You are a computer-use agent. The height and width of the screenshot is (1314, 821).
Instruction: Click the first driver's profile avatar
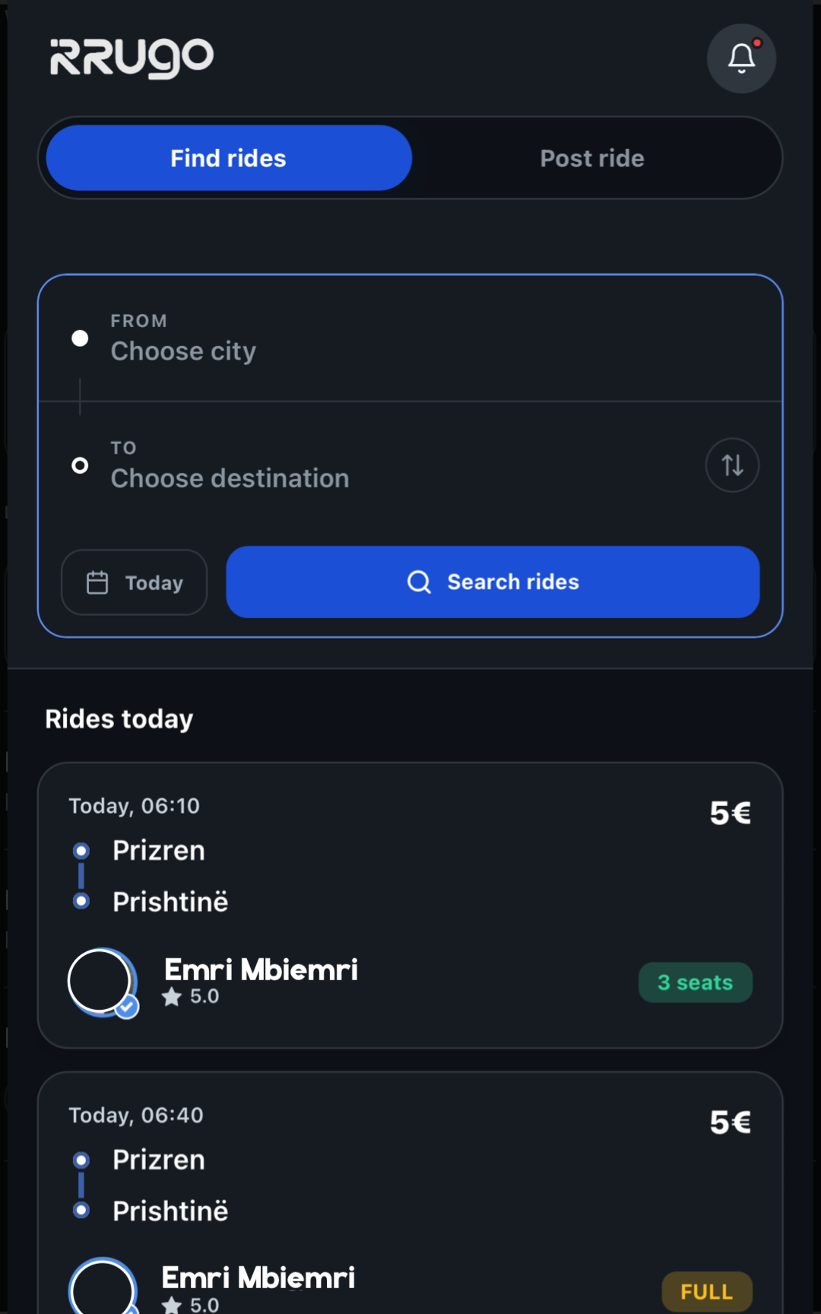[100, 981]
